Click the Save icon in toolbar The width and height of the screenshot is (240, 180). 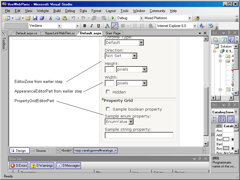pyautogui.click(x=35, y=18)
